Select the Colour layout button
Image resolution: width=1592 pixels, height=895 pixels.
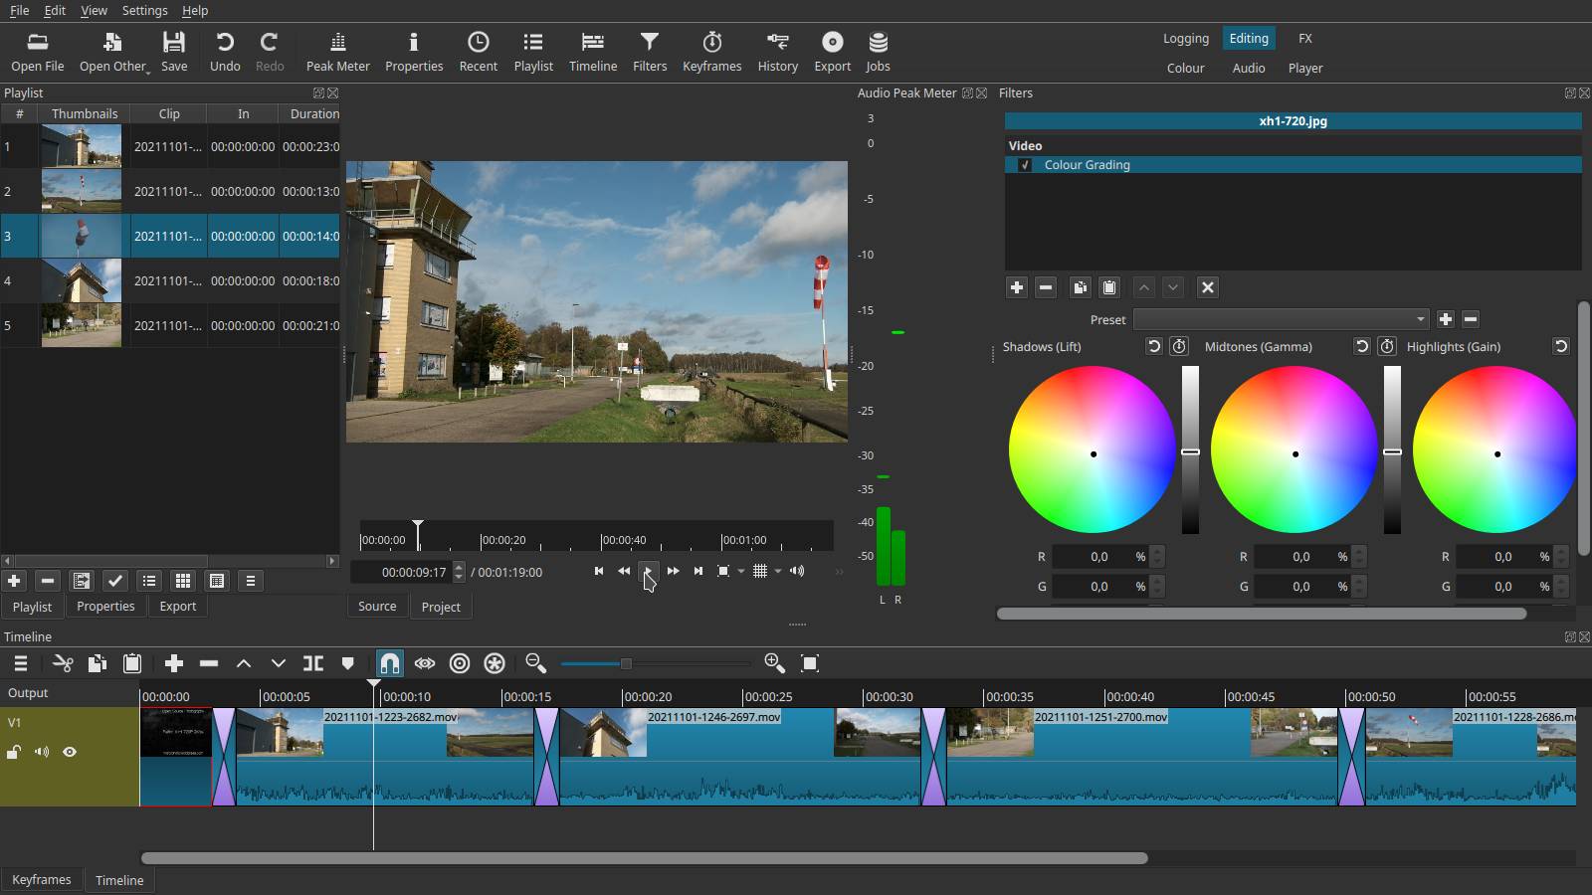pyautogui.click(x=1185, y=68)
